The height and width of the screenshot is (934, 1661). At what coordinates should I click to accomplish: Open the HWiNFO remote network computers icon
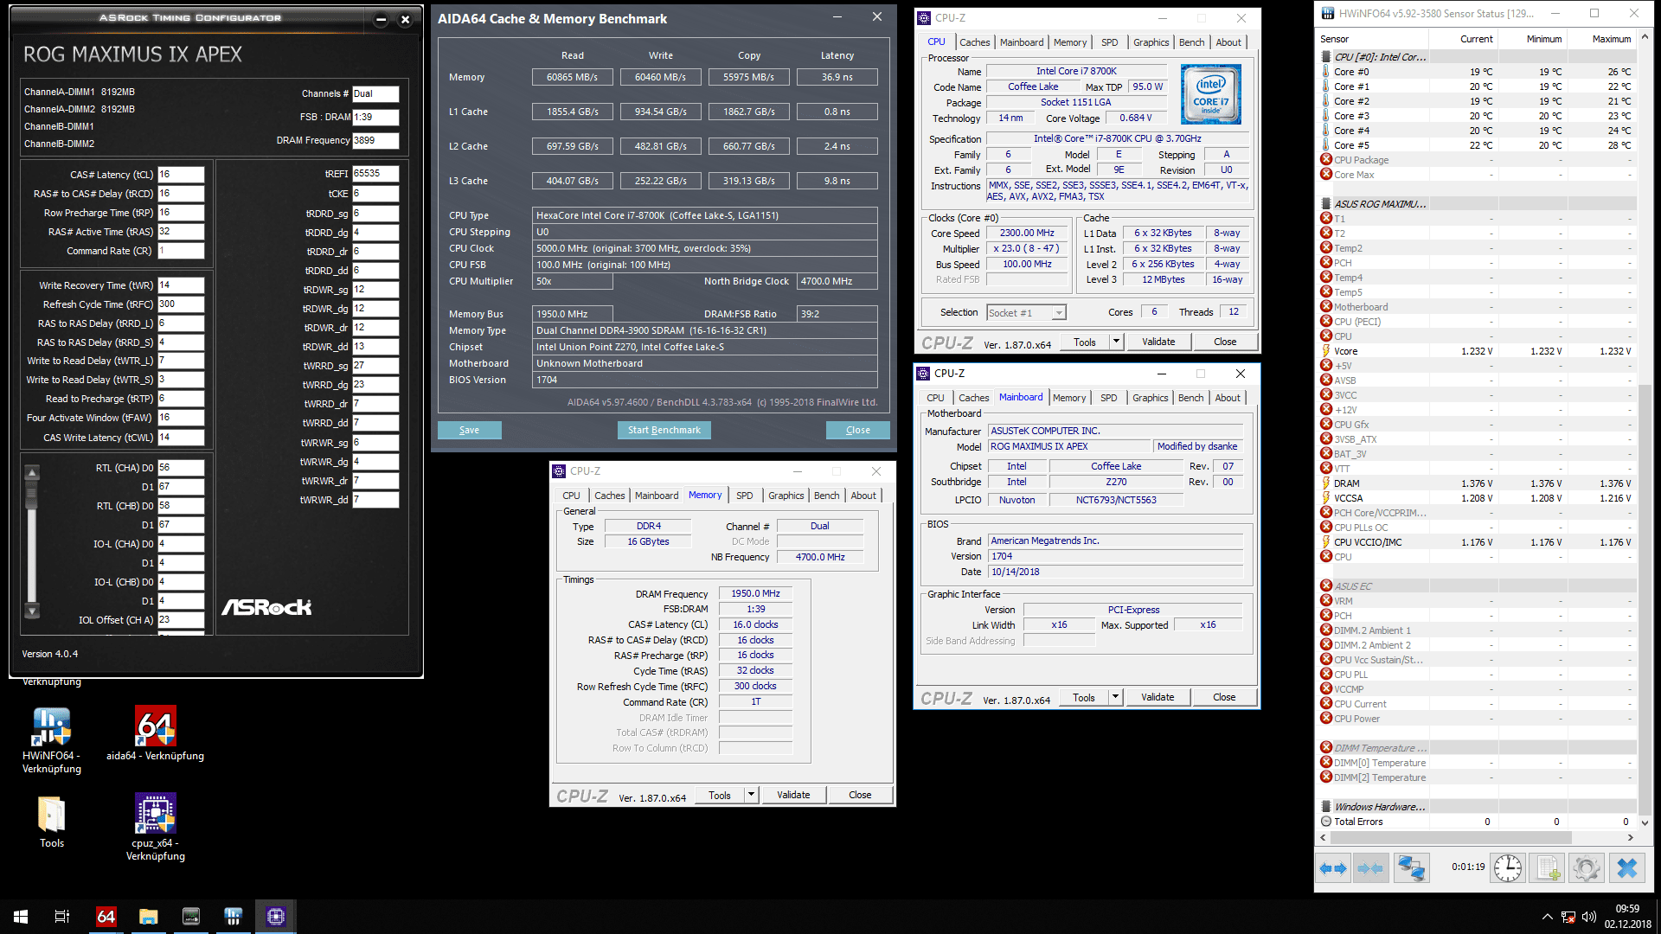tap(1412, 868)
